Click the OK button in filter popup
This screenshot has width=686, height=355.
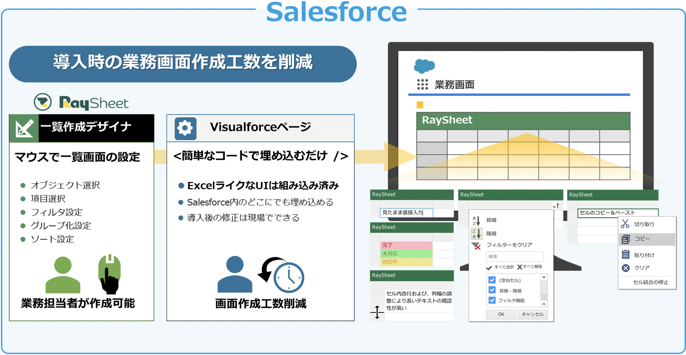[501, 314]
